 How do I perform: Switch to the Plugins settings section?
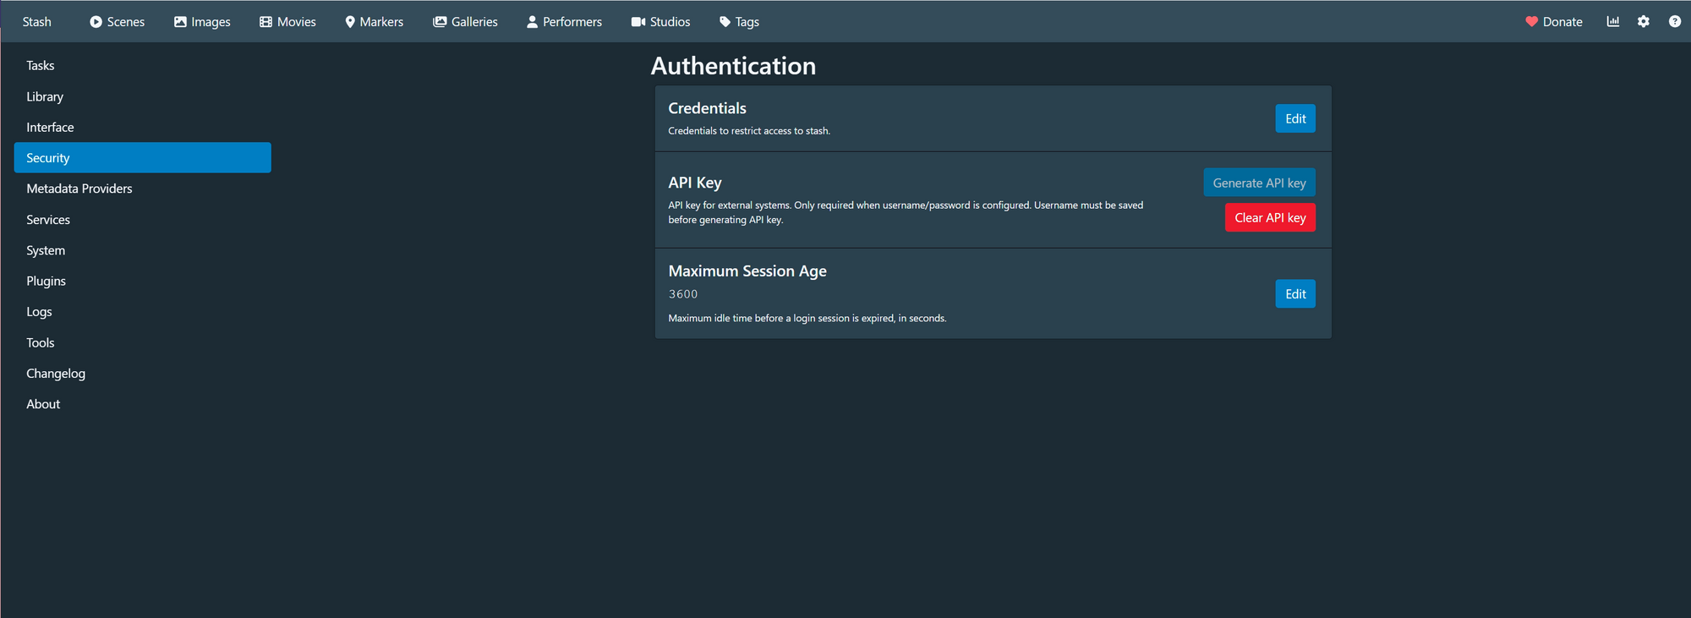[x=46, y=282]
